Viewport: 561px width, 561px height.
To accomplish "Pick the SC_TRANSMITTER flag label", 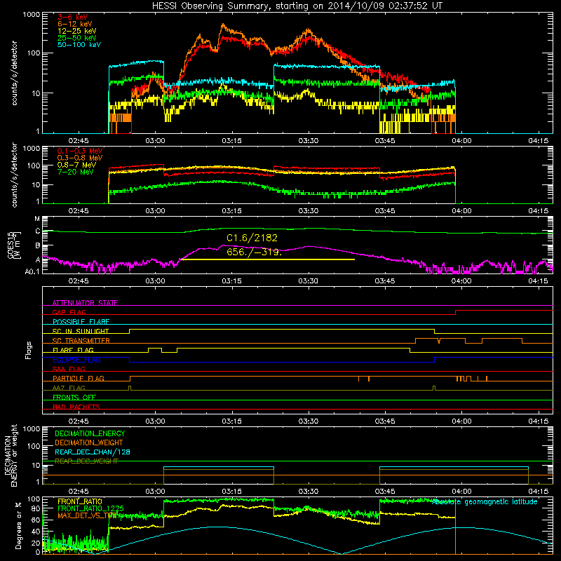I will (x=81, y=341).
